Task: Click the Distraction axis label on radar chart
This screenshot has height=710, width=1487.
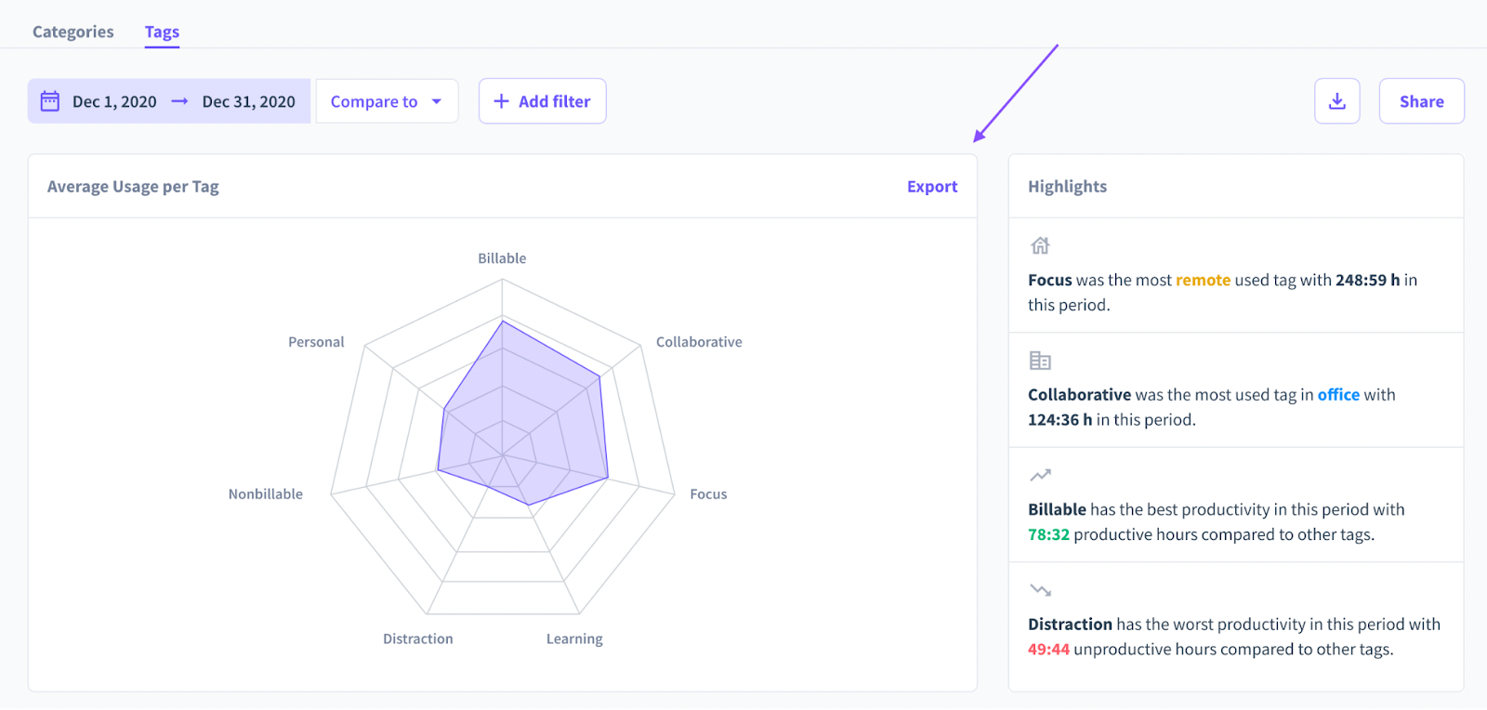Action: tap(418, 639)
